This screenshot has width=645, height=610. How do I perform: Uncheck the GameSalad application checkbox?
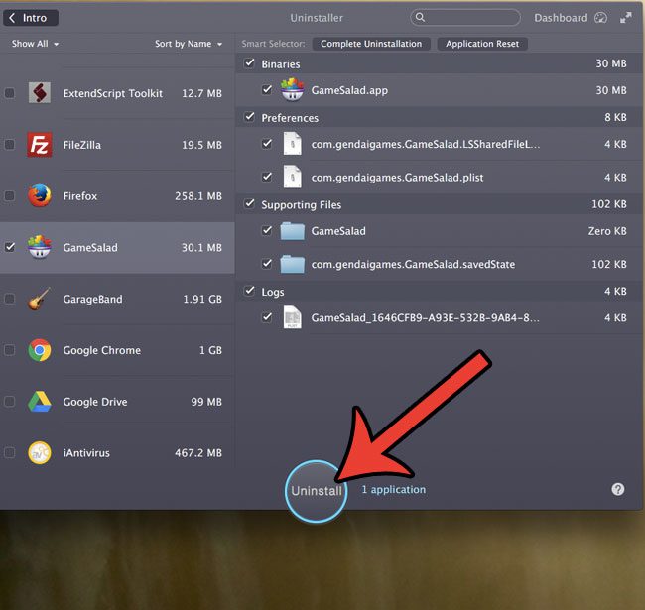[10, 248]
